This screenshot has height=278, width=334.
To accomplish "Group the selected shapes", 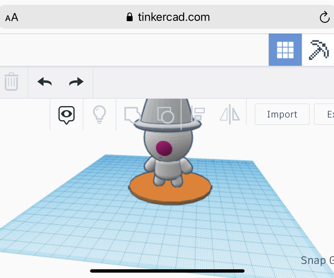I will pyautogui.click(x=132, y=114).
